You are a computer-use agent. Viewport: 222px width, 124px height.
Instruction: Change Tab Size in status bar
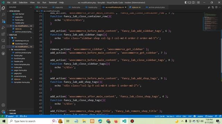click(x=170, y=116)
